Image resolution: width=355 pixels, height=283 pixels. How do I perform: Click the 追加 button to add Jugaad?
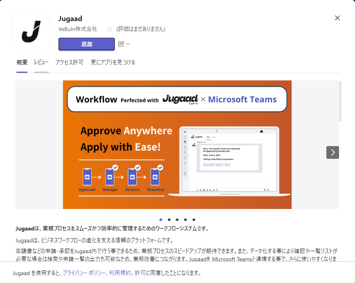point(86,44)
